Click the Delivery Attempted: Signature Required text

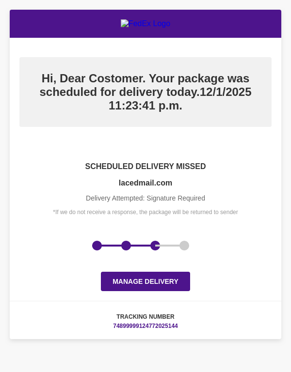pos(145,198)
